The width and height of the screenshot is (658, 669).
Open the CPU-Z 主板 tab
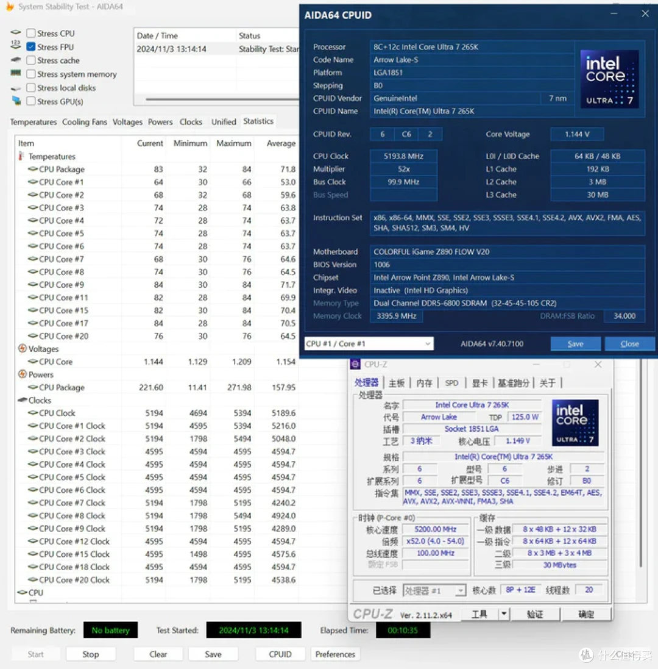pyautogui.click(x=397, y=383)
